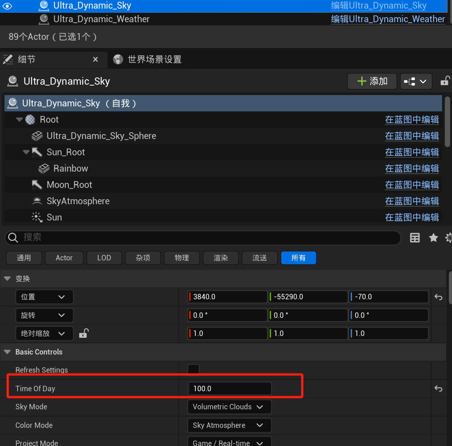
Task: Select the 通用 filter tab
Action: tap(24, 258)
